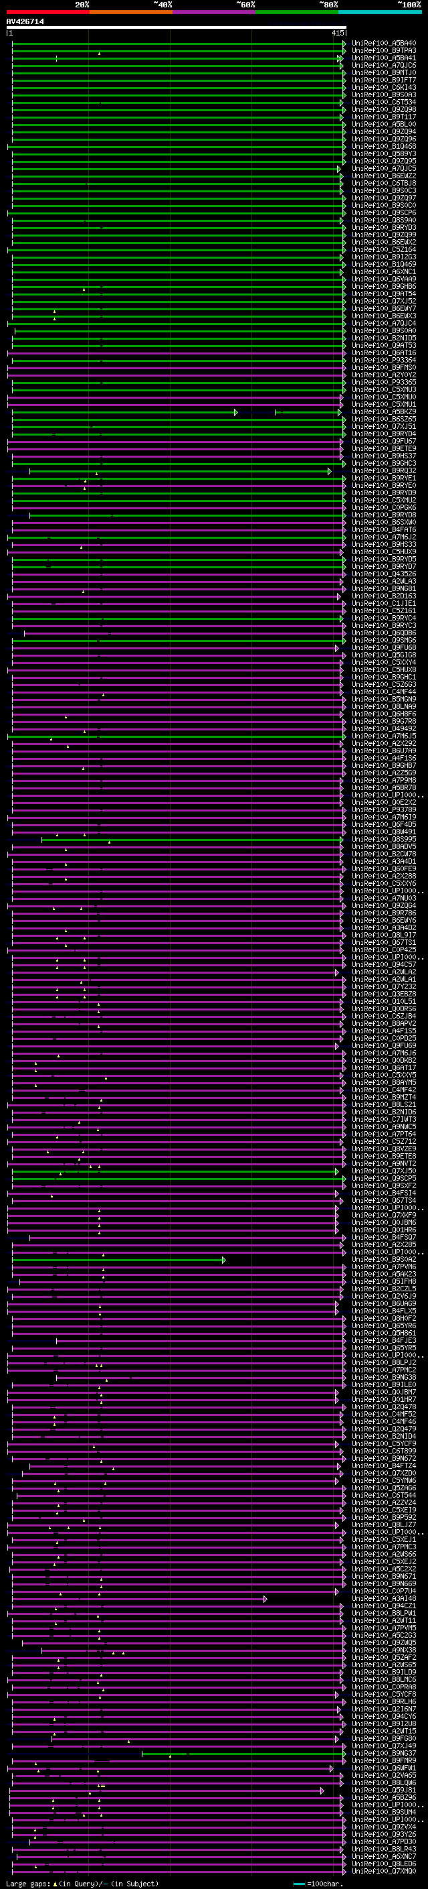Open hit UniRef100_Q6WFW1
Image resolution: width=428 pixels, height=1889 pixels.
[384, 1768]
